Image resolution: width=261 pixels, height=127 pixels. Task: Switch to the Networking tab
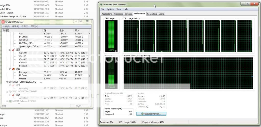(152, 14)
